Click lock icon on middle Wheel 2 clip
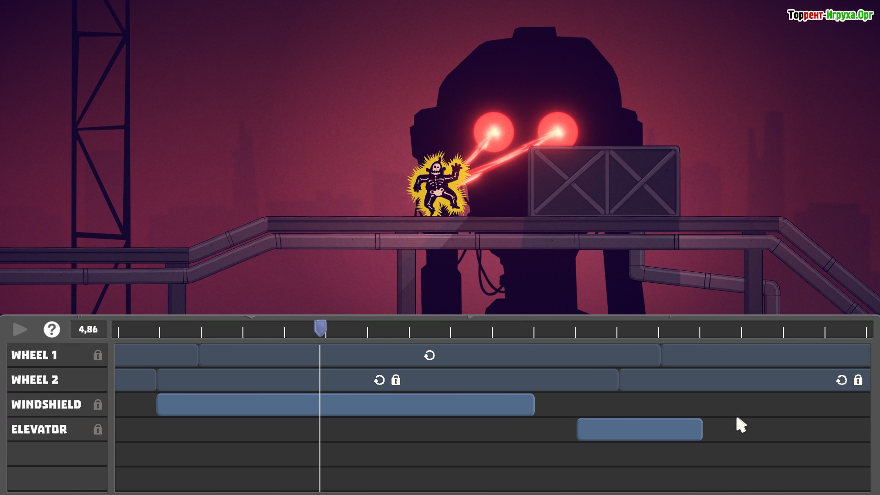This screenshot has width=880, height=495. (396, 380)
